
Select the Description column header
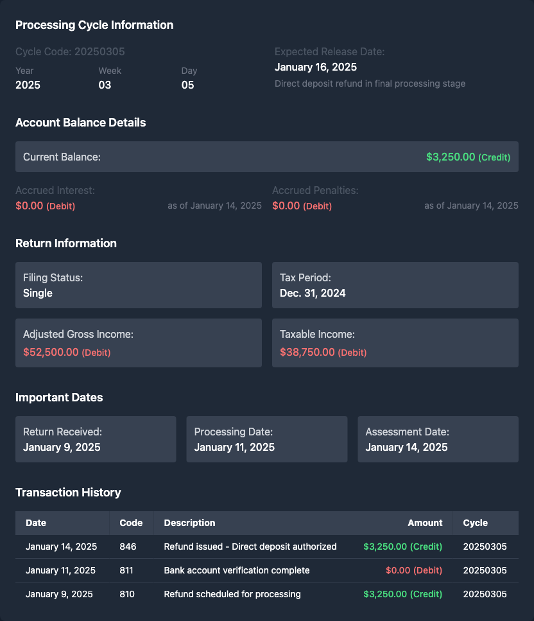coord(189,523)
